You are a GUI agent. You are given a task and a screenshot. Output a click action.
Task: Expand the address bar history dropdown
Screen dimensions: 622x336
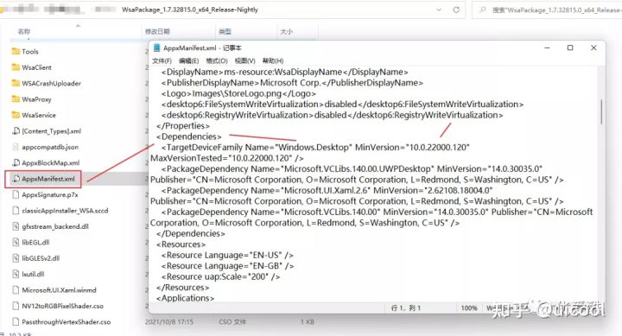pos(439,10)
